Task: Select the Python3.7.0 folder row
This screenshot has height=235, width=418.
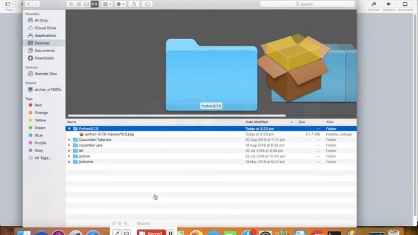Action: (x=211, y=129)
